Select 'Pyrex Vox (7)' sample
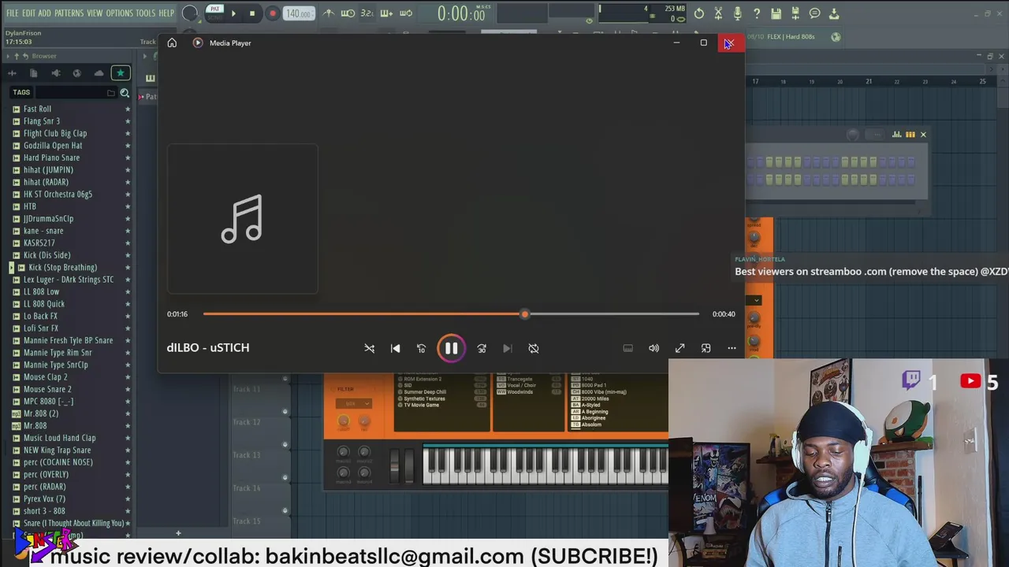 (44, 498)
